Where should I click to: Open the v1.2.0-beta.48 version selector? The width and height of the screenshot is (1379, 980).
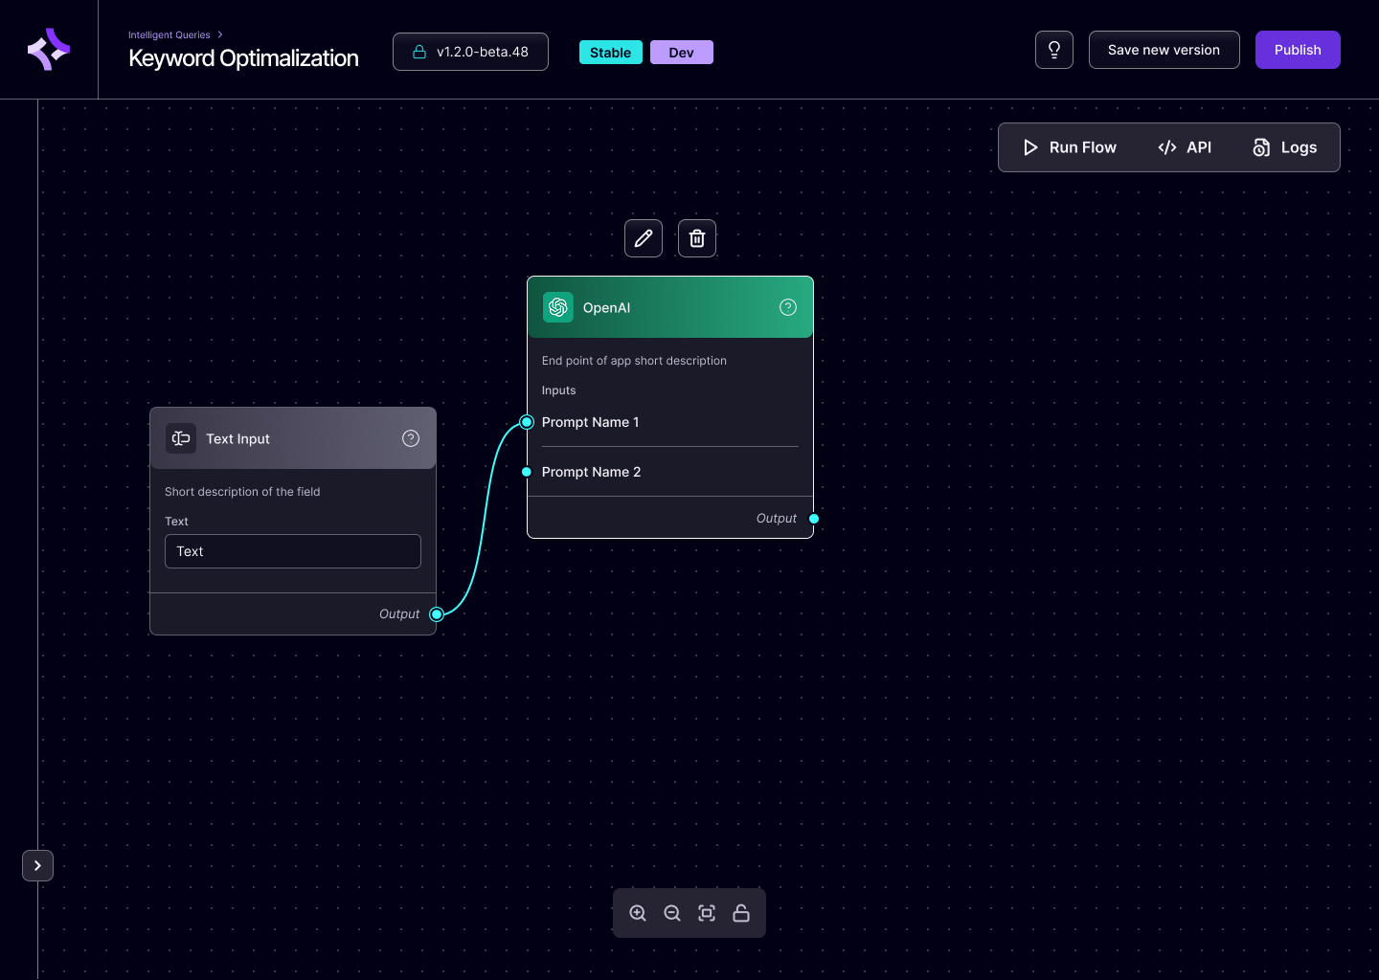pyautogui.click(x=470, y=52)
